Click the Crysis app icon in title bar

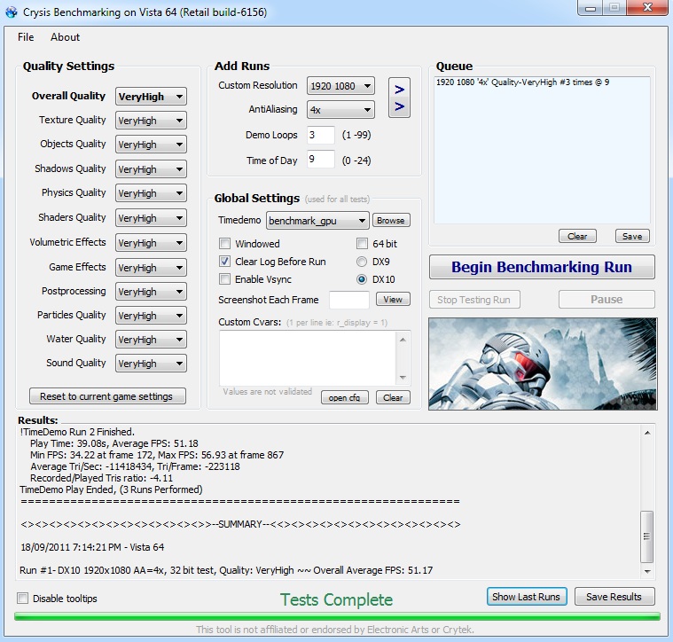(12, 12)
